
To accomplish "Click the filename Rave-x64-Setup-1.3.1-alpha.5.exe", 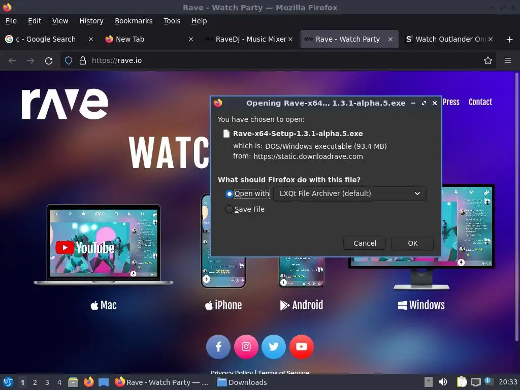I will click(x=298, y=134).
